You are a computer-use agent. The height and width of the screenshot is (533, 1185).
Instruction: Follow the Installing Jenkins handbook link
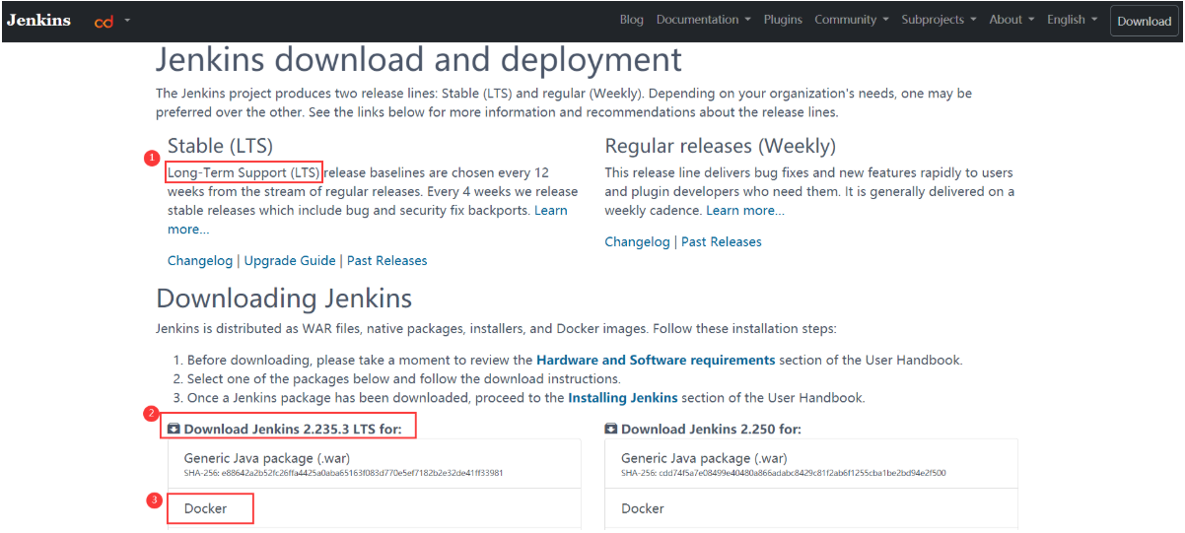point(623,398)
